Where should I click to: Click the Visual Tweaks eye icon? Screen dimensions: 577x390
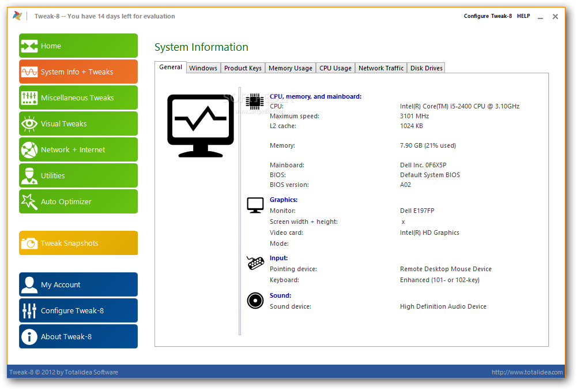[29, 123]
